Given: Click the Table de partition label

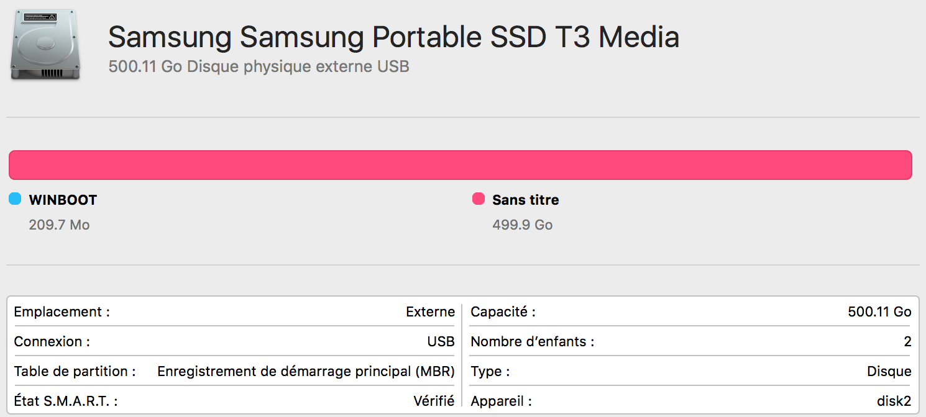Looking at the screenshot, I should (75, 371).
